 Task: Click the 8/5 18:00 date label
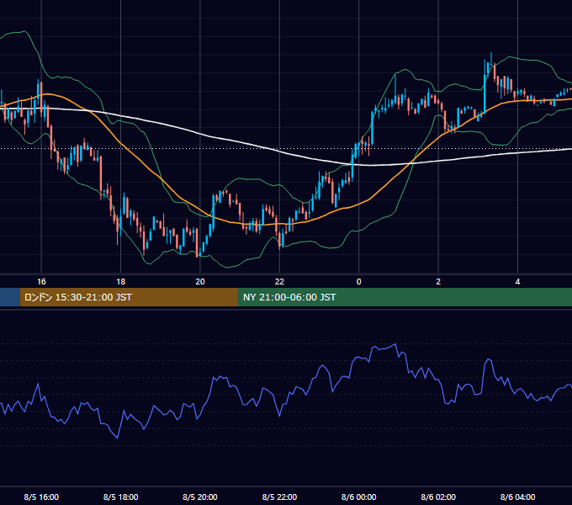[121, 497]
